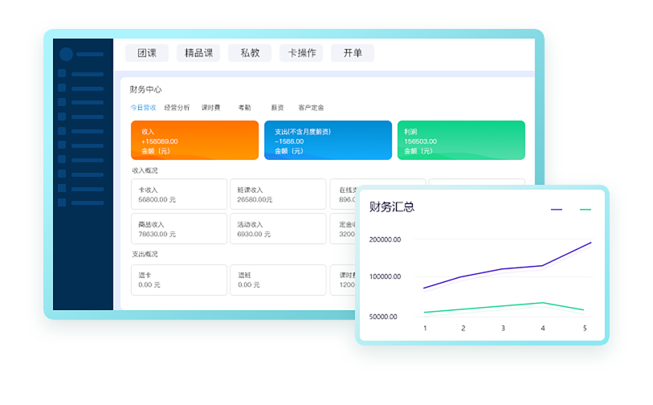Screen dimensions: 653x405
Task: Go to the 客户定金 tab
Action: [x=311, y=108]
